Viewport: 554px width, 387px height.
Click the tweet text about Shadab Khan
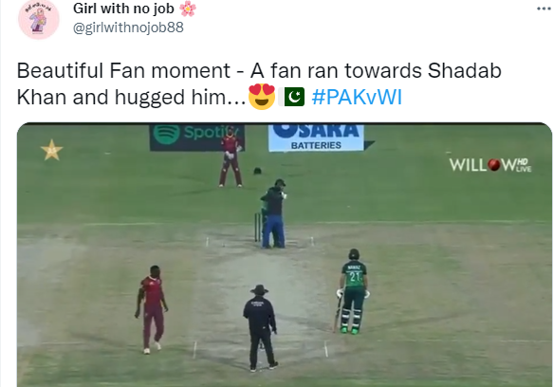pos(259,83)
